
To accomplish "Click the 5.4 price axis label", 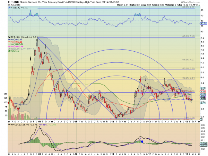I will (x=202, y=38).
